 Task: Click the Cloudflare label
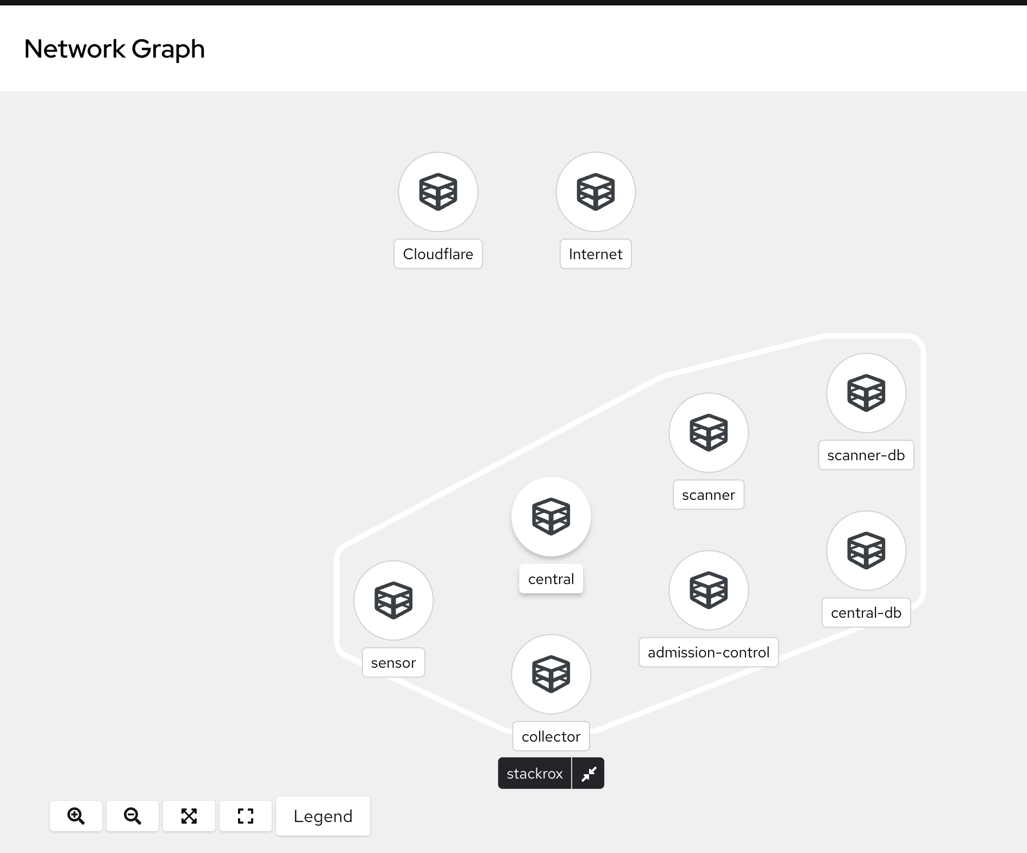click(438, 254)
